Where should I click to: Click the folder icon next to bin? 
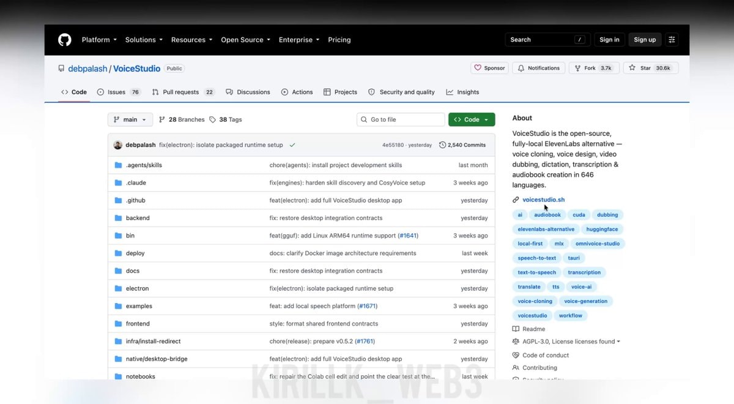(118, 236)
